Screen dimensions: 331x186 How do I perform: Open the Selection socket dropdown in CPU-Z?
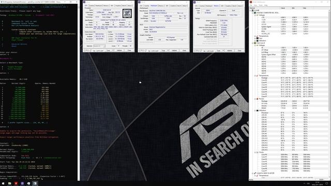coord(99,46)
